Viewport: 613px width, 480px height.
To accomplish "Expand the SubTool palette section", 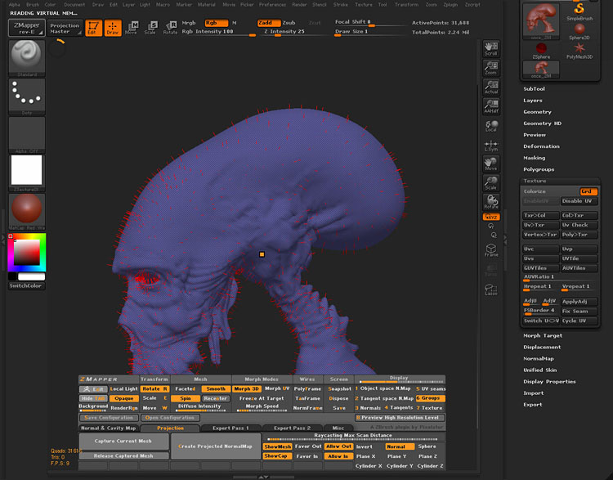I will click(535, 89).
